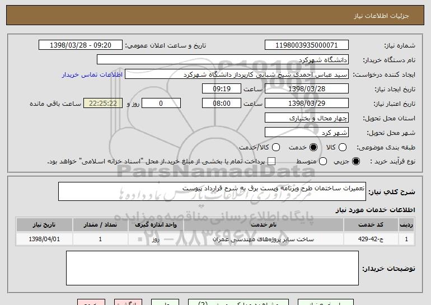This screenshot has width=431, height=305.
Task: Click the delivery province field چهار محال و بختیاری
Action: coord(307,118)
